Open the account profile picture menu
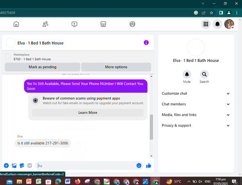 pyautogui.click(x=229, y=24)
